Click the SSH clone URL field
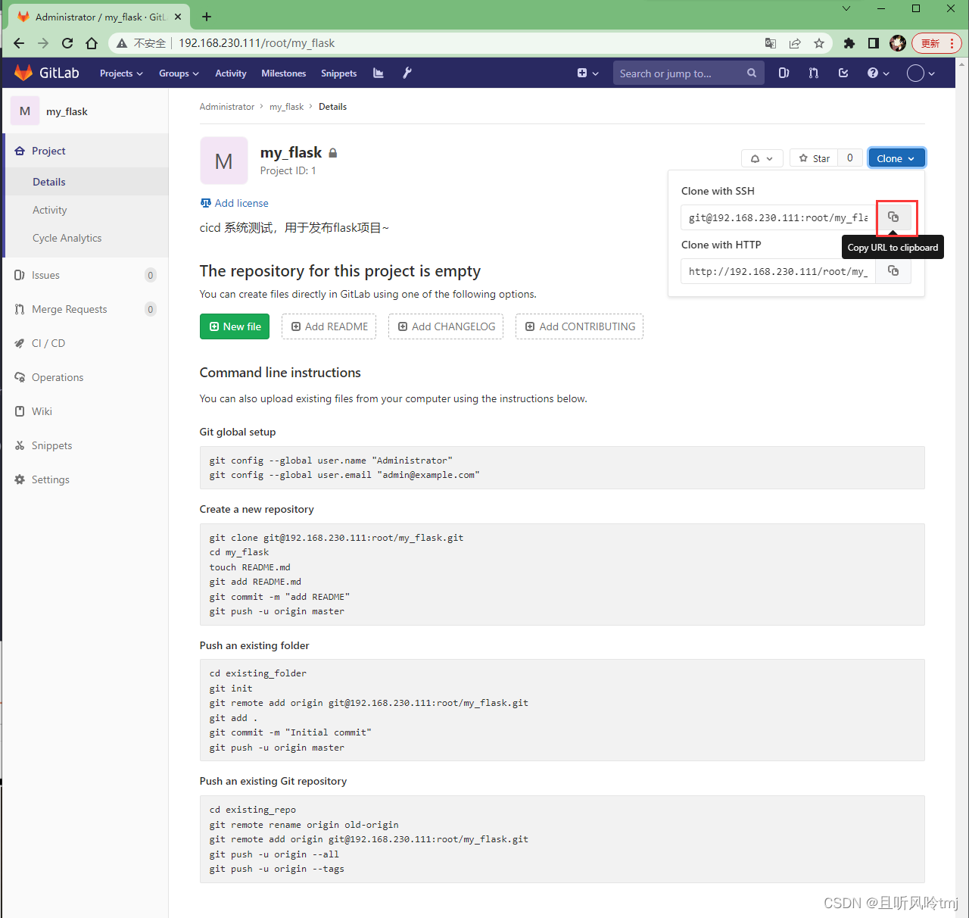Screen dimensions: 969x918 (x=778, y=217)
